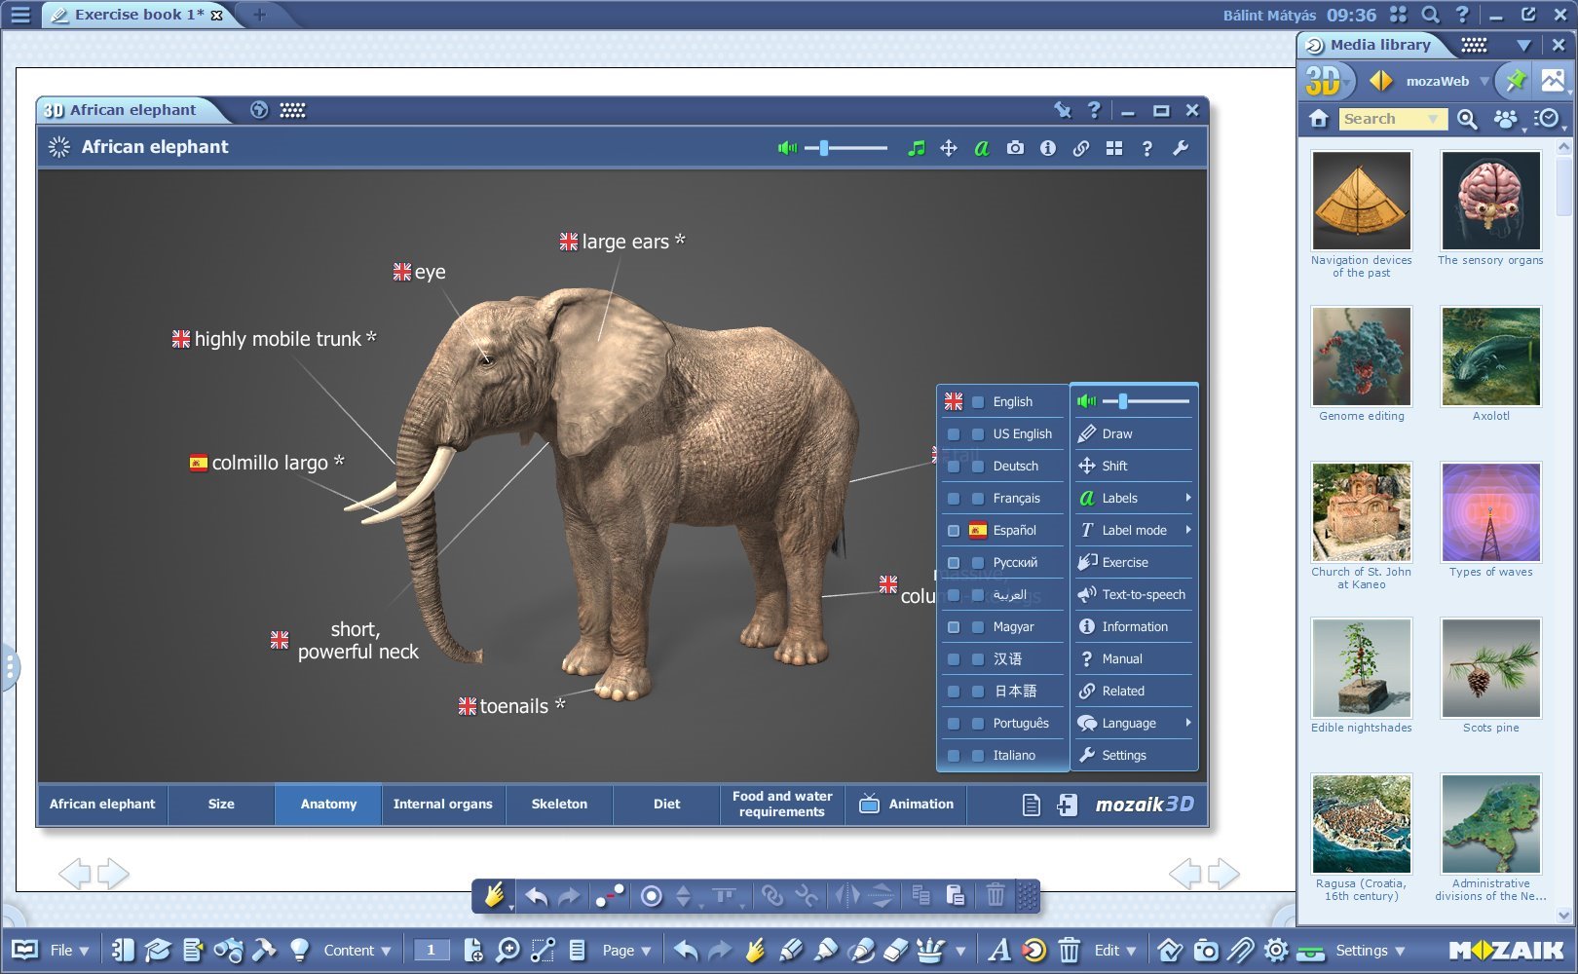
Task: Switch to the Skeleton tab
Action: point(559,804)
